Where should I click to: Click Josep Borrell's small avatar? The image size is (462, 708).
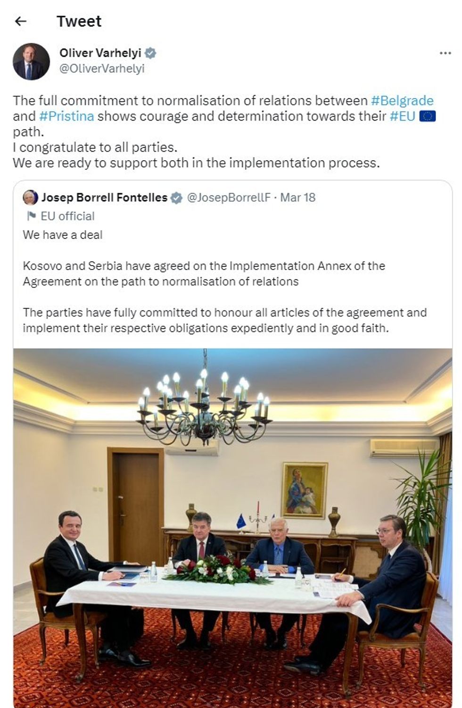(31, 197)
